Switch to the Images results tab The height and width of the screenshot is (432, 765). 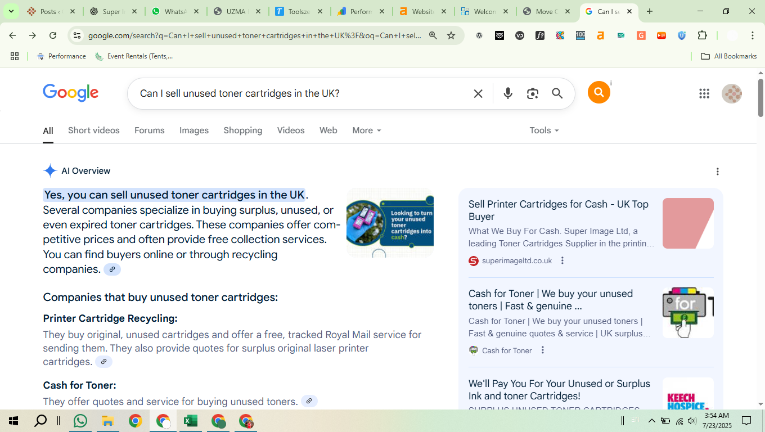click(x=194, y=130)
